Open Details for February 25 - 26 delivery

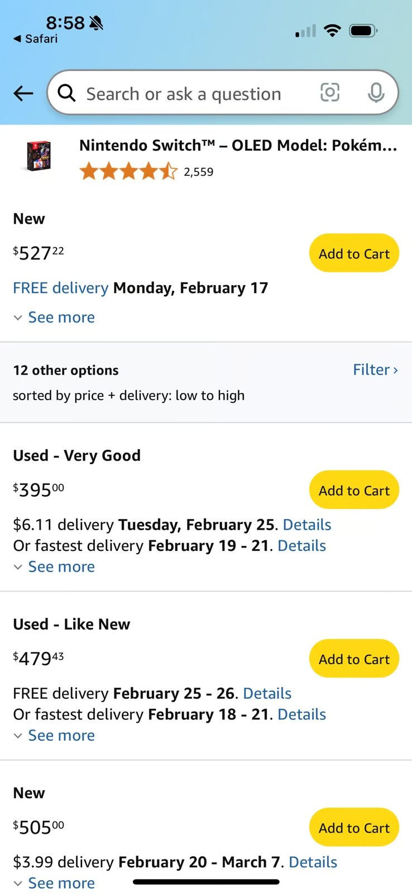[267, 693]
